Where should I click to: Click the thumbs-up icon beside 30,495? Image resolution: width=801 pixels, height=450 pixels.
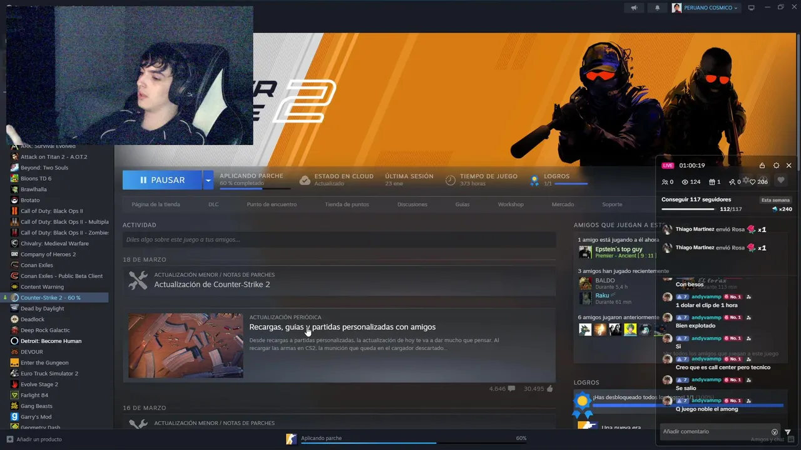coord(550,389)
